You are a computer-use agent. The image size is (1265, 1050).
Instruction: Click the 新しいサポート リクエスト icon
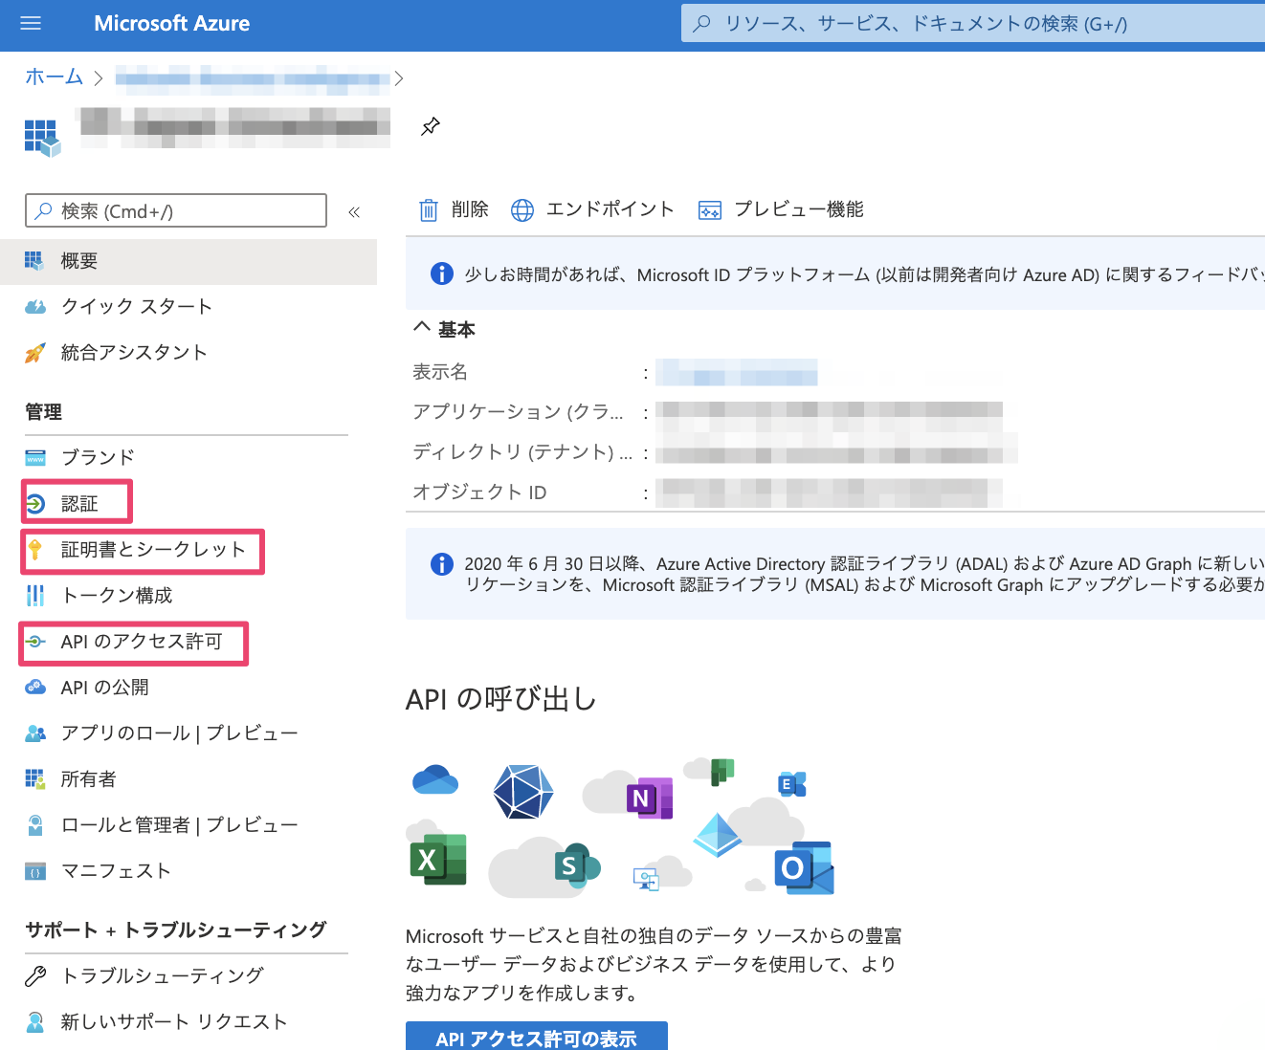point(34,1021)
